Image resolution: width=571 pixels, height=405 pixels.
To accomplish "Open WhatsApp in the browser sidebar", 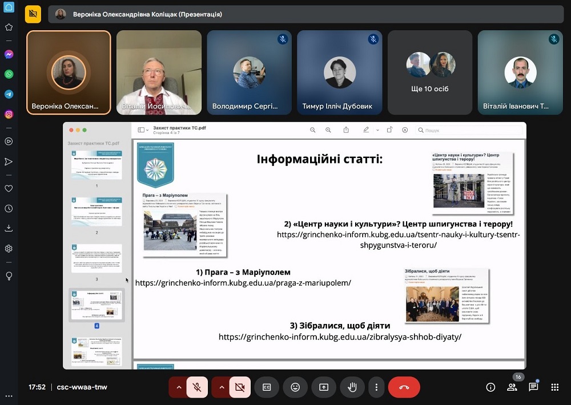I will pos(9,74).
